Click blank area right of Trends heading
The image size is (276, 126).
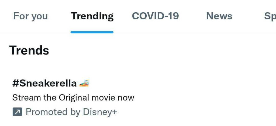(x=162, y=50)
